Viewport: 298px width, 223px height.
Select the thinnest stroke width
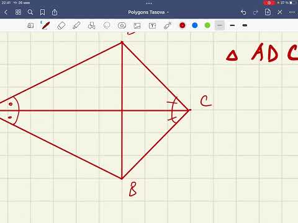click(220, 25)
